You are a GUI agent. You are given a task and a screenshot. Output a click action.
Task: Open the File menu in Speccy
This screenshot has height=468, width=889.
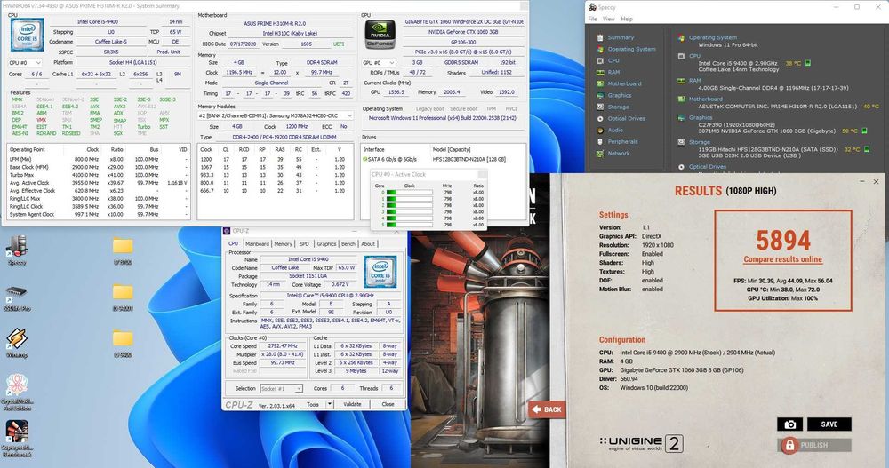(x=592, y=20)
